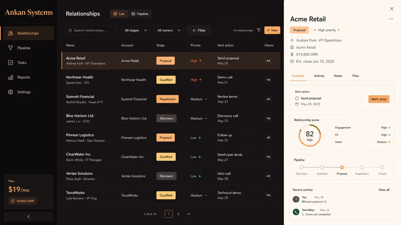Image resolution: width=401 pixels, height=225 pixels.
Task: Click Shared proposal v2 activity entry
Action: coord(314,202)
